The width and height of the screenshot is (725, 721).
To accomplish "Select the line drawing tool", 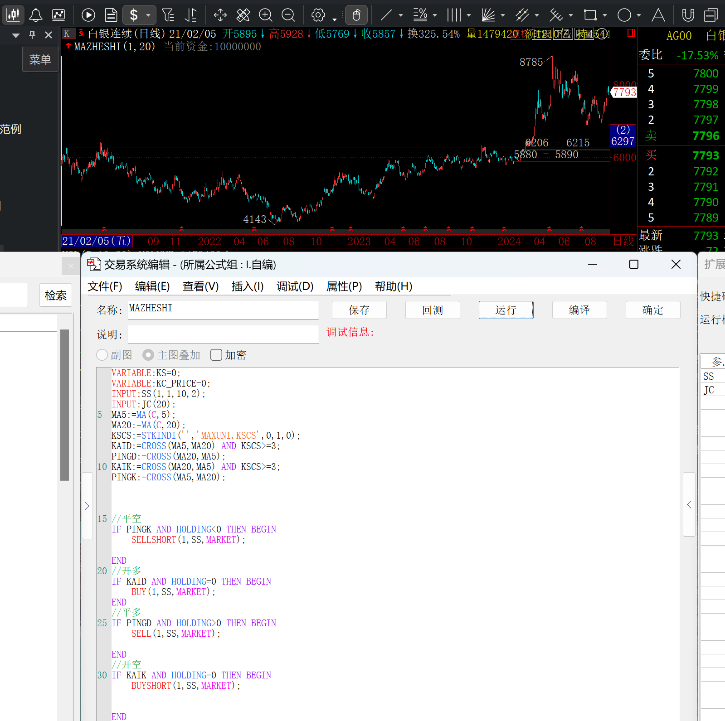I will point(386,15).
